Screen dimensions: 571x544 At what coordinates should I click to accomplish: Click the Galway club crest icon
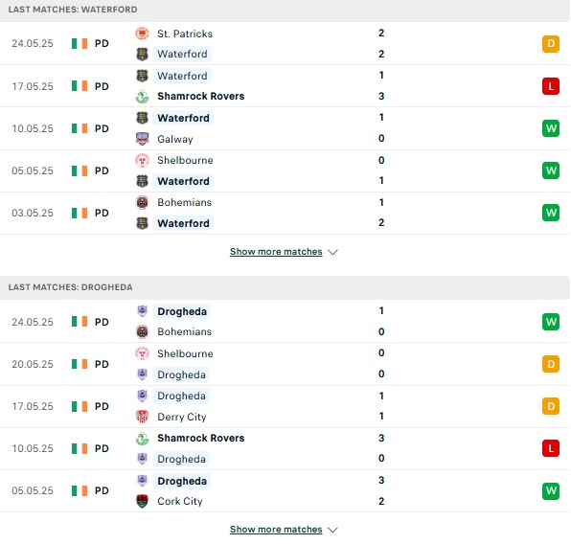(142, 139)
